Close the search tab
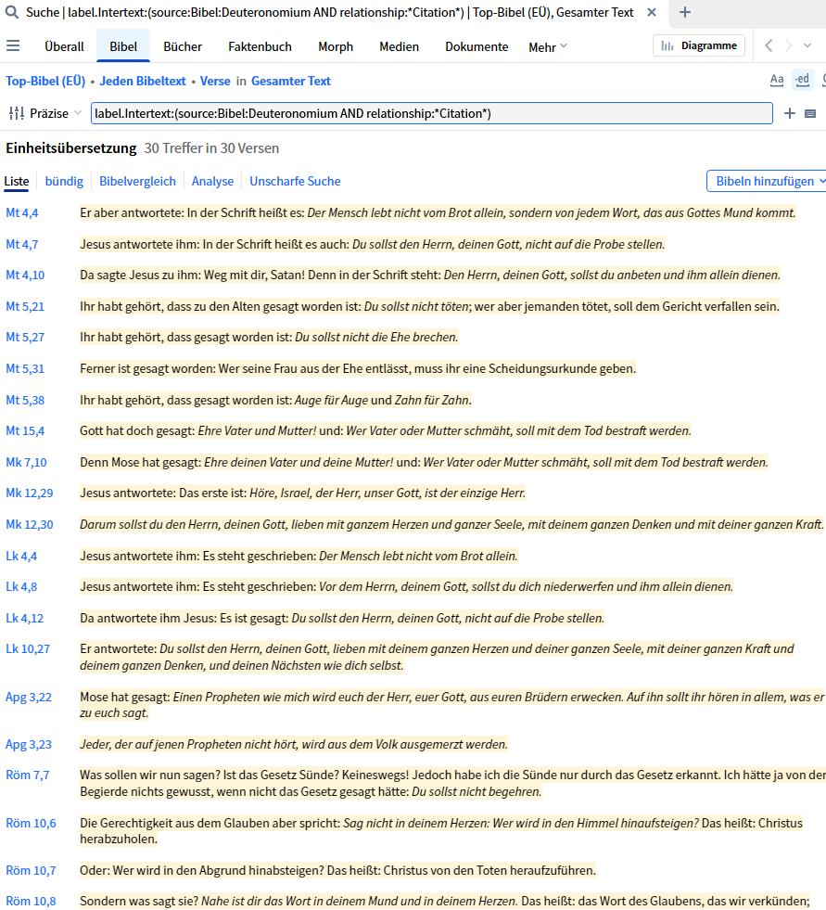 tap(652, 12)
